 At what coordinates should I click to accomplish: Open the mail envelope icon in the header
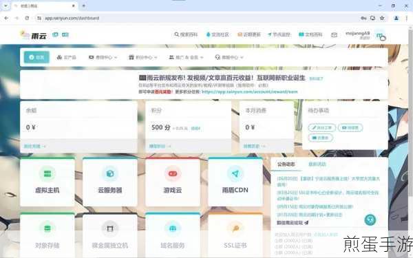(334, 35)
